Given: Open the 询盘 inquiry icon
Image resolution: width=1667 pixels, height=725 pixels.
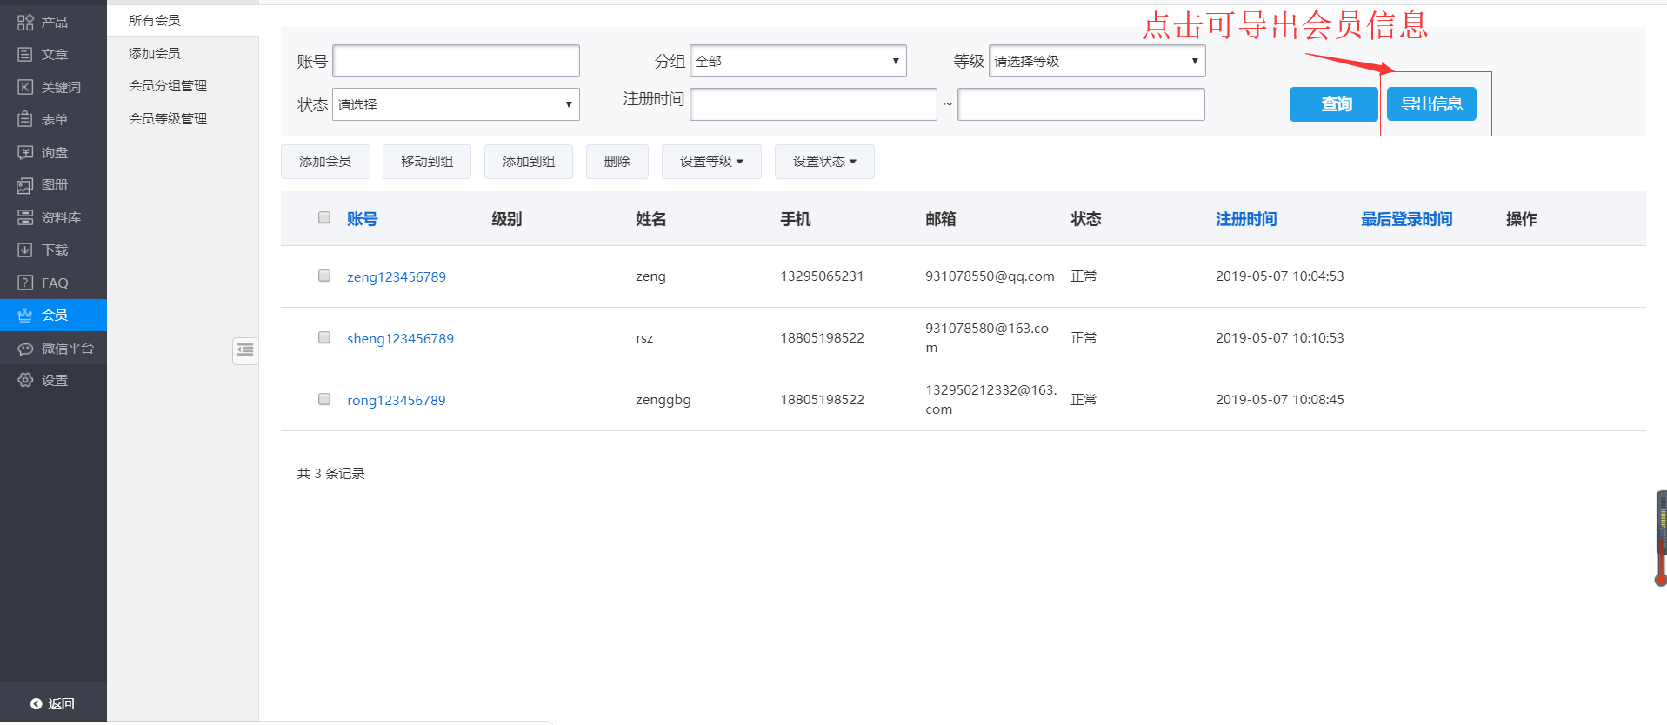Looking at the screenshot, I should click(25, 153).
